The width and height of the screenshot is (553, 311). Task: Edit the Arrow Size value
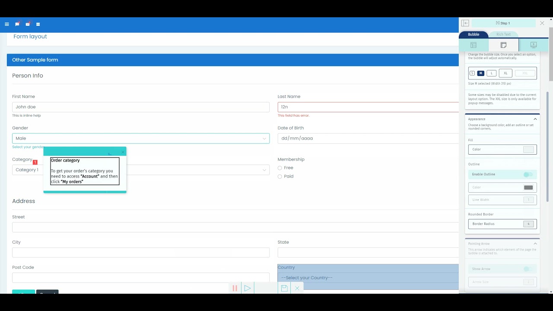(x=528, y=282)
